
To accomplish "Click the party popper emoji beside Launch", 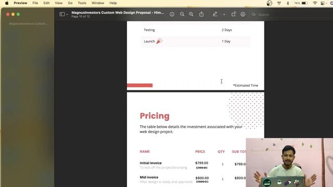I will 159,41.
